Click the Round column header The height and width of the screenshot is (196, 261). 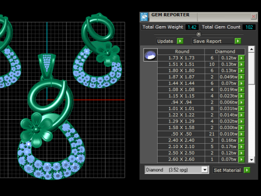(181, 52)
